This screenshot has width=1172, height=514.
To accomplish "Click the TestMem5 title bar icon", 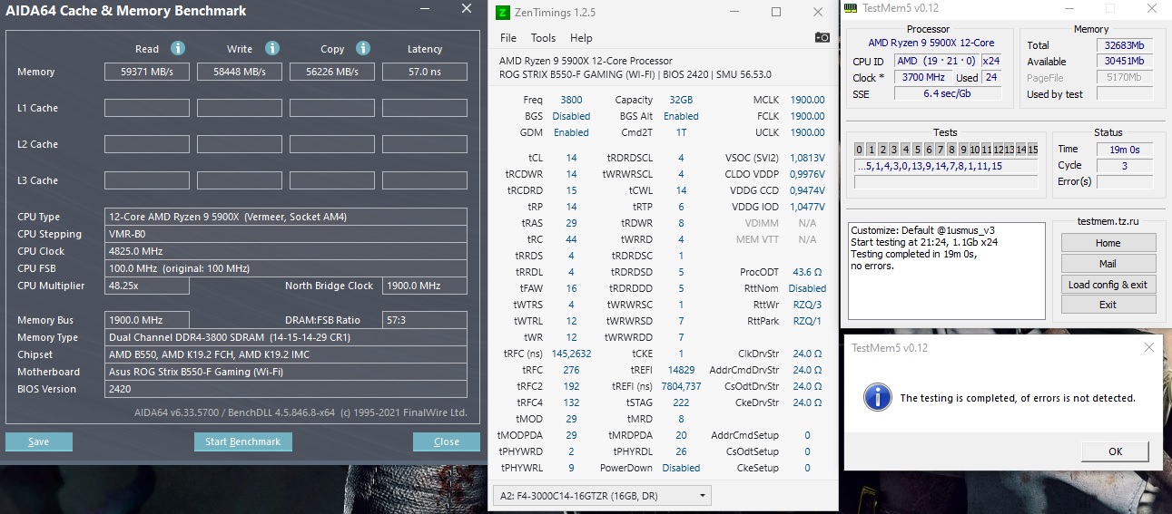I will click(850, 8).
